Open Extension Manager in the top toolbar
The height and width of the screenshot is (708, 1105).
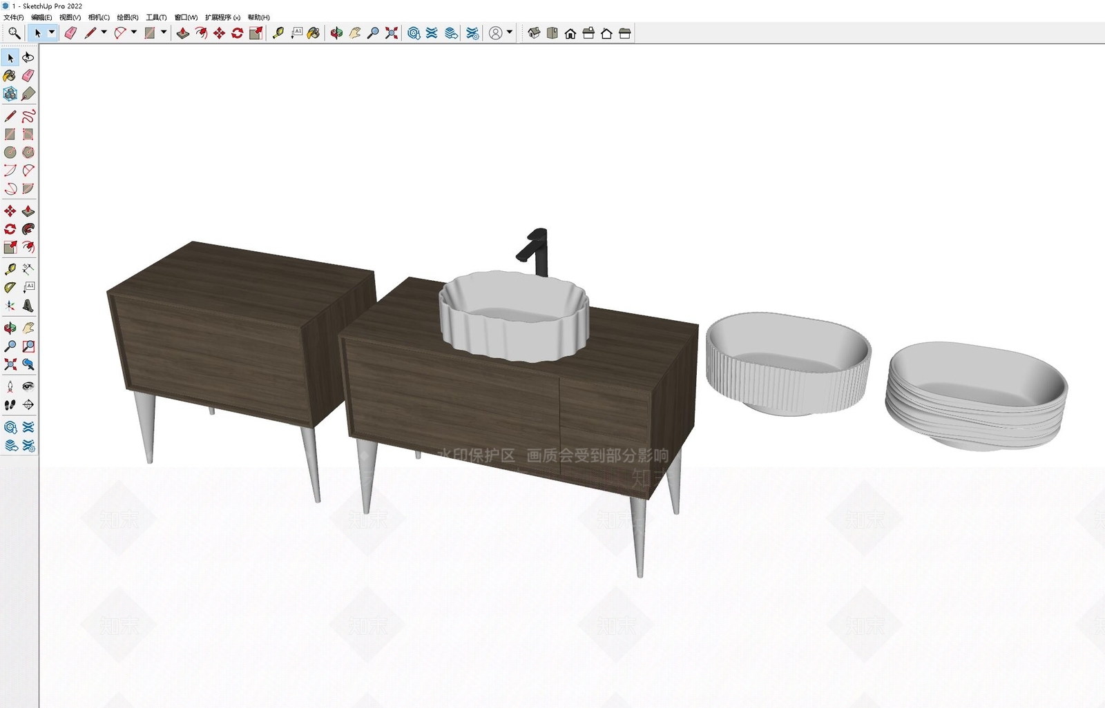click(472, 33)
